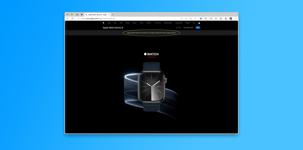Reload the page with the refresh icon

73,19
